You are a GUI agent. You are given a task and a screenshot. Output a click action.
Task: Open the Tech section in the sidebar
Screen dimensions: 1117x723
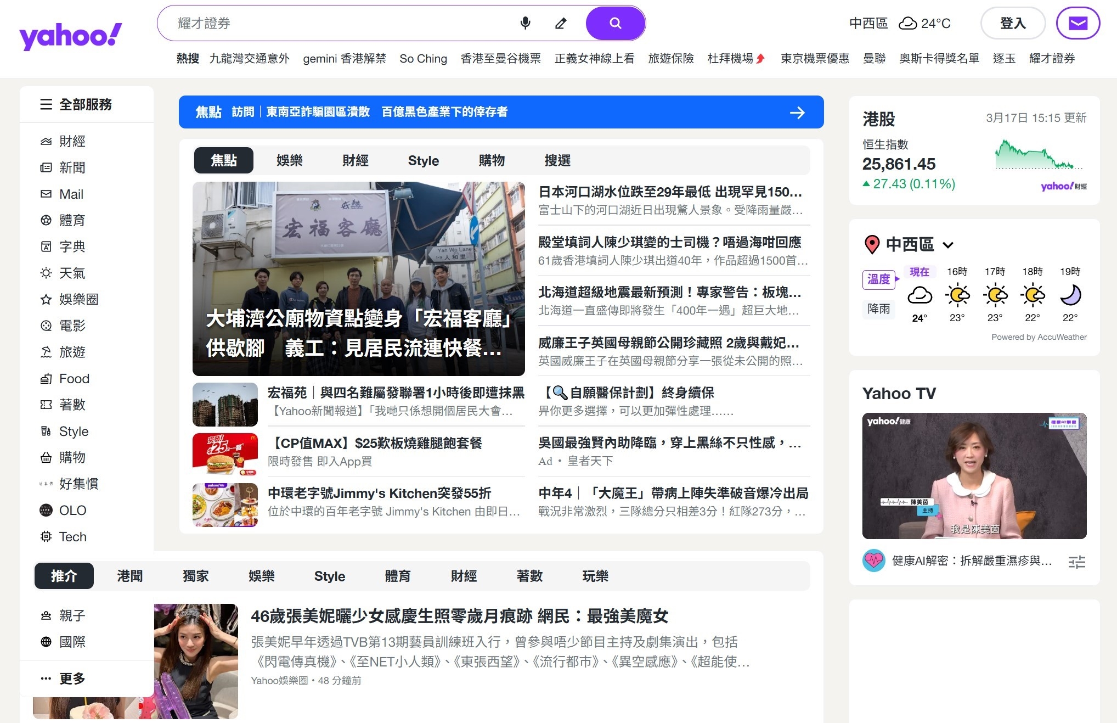pos(72,536)
